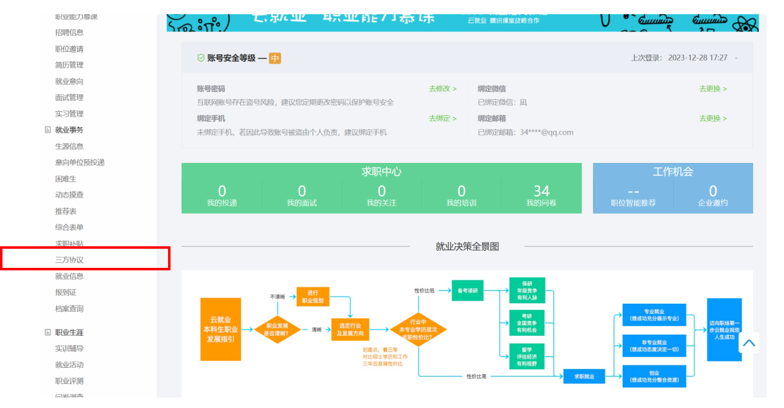
Task: Open 企业邀约 in 工作机会 panel
Action: pos(712,196)
